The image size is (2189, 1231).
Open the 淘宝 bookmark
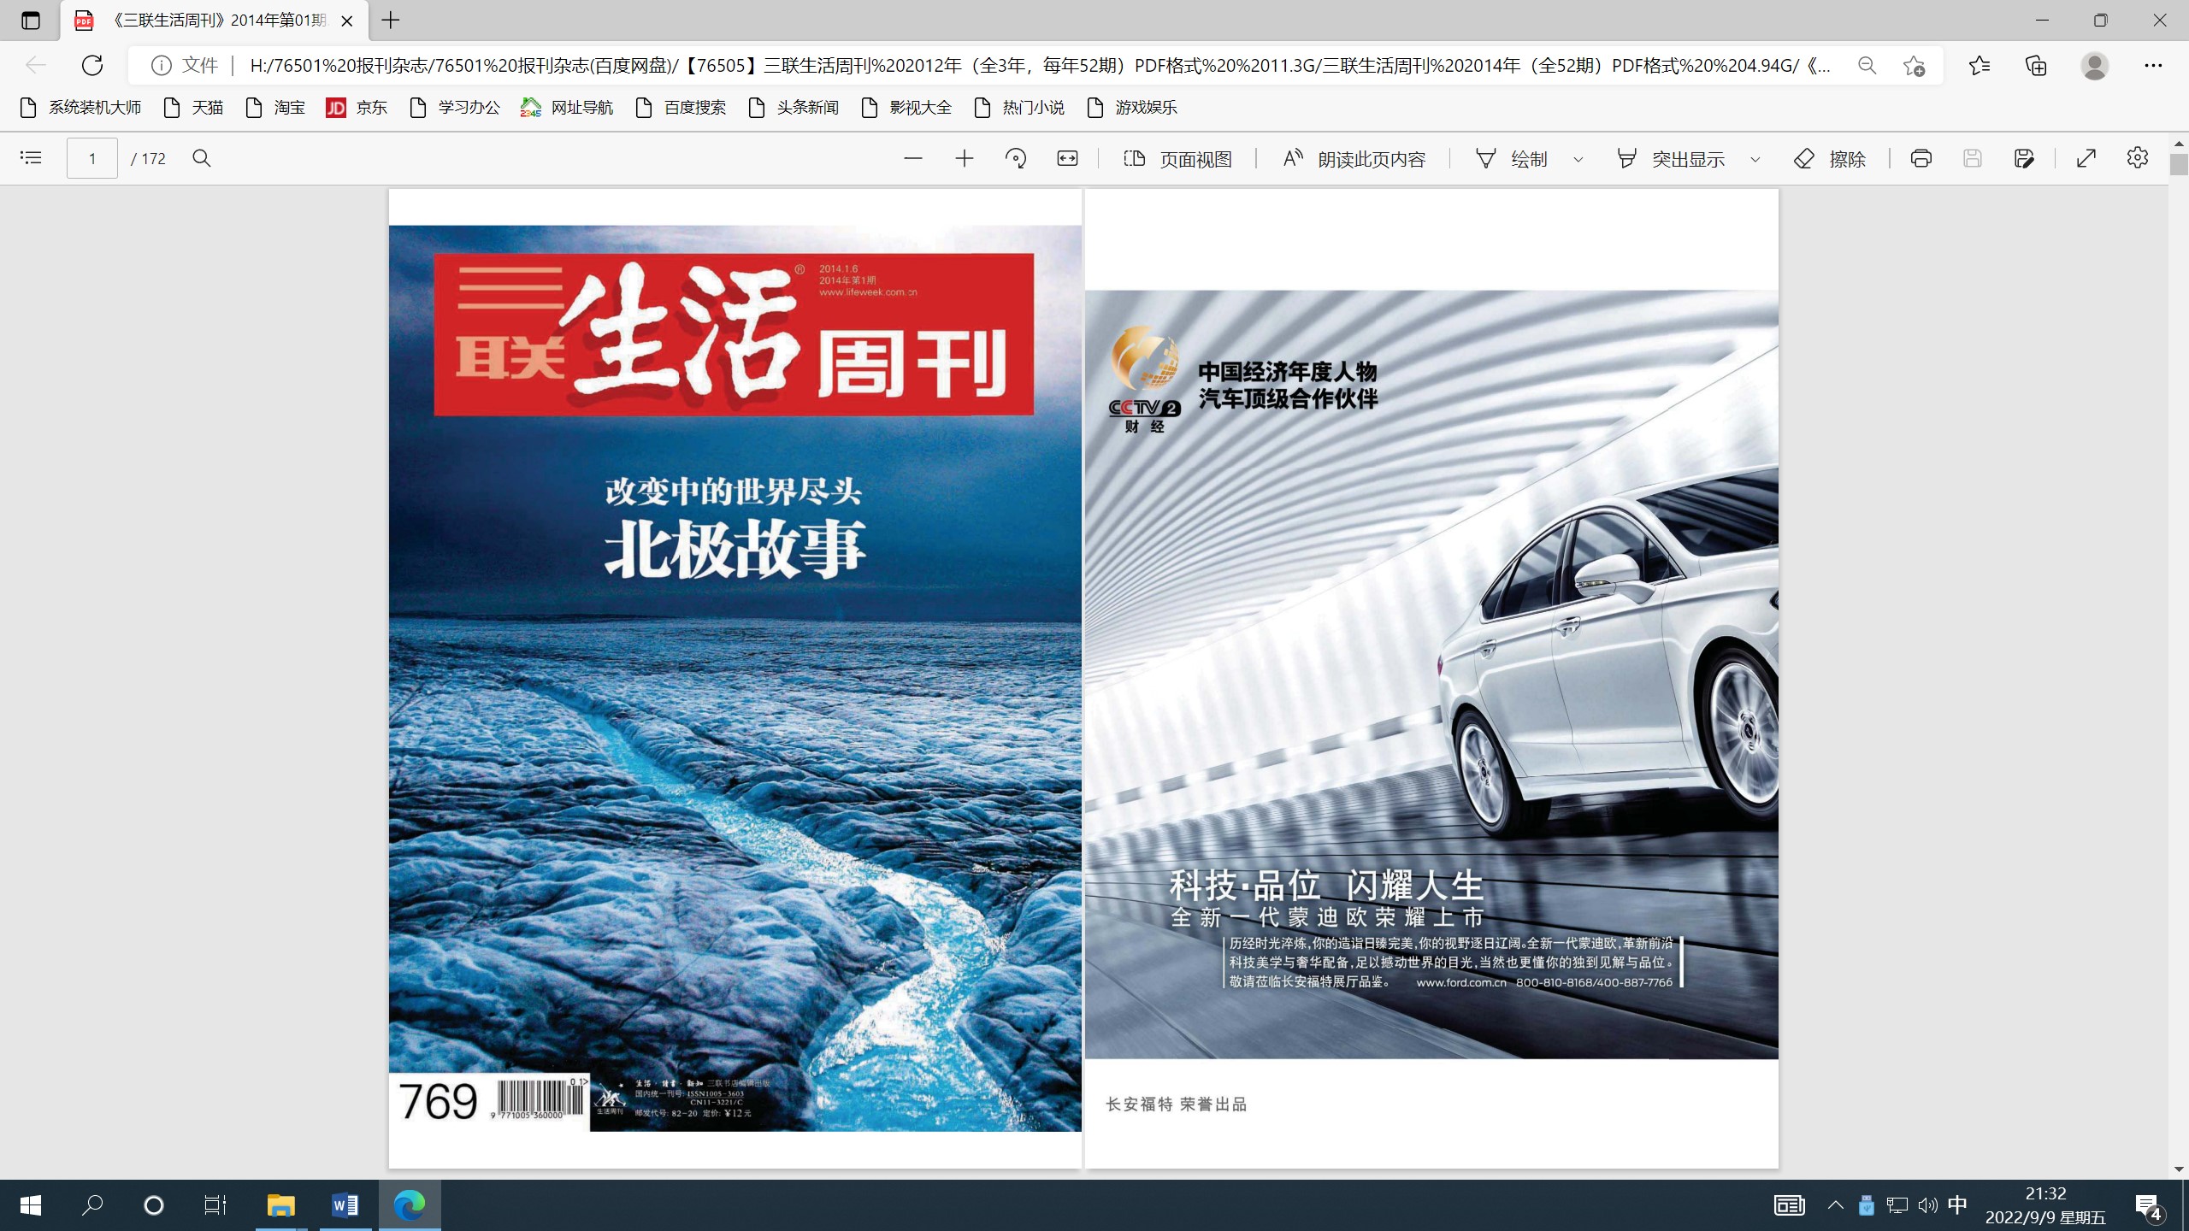(x=275, y=108)
